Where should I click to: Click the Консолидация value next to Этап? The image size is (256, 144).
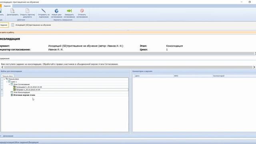pyautogui.click(x=174, y=46)
